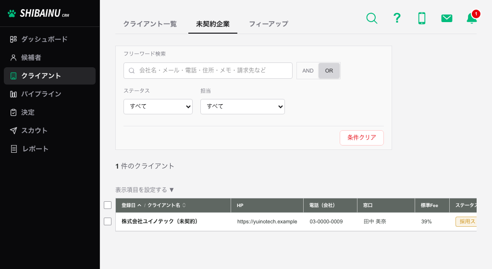Open the Scout (スカウト) sidebar item
Viewport: 492px width, 269px height.
(x=49, y=131)
